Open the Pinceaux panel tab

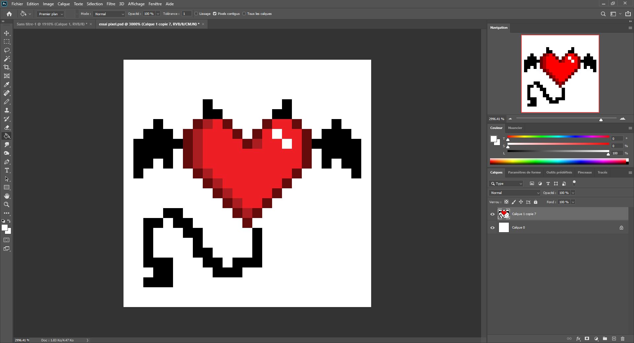click(x=584, y=172)
